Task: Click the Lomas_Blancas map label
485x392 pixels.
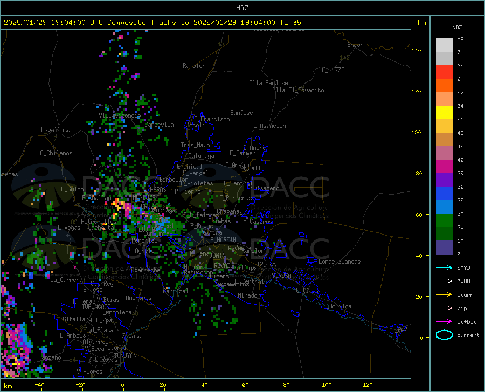Action: 339,262
